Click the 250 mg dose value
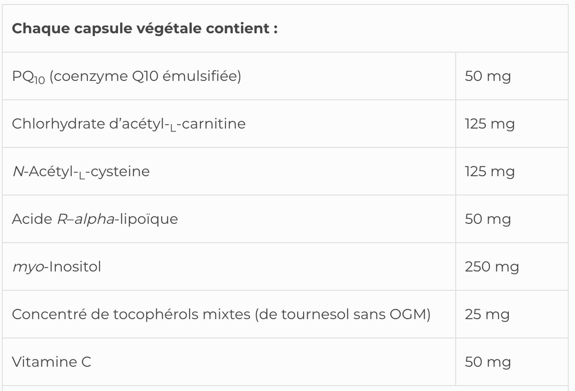This screenshot has width=575, height=391. (x=492, y=266)
